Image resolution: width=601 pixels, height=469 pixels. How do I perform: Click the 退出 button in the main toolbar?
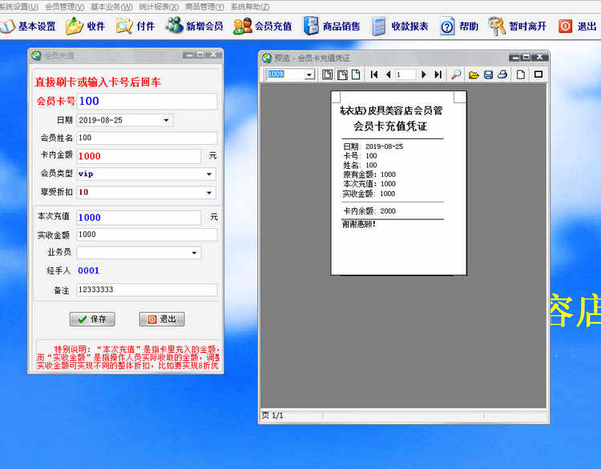coord(577,26)
